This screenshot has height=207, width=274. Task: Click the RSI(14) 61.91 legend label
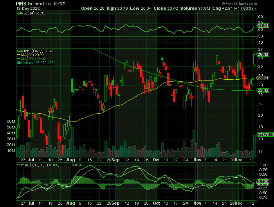tap(33, 13)
